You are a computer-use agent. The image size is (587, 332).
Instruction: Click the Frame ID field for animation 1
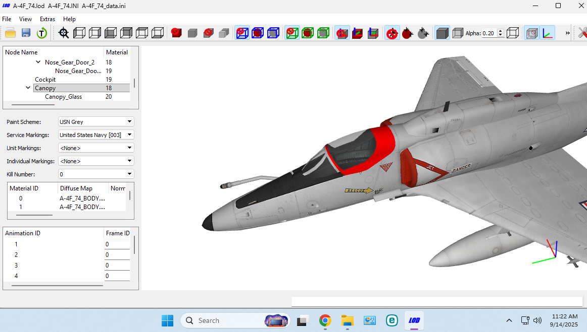(x=117, y=244)
